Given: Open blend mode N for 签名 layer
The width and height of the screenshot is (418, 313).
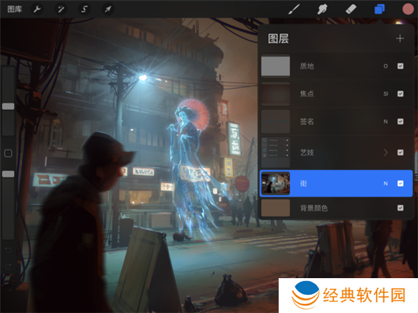Looking at the screenshot, I should pyautogui.click(x=385, y=122).
